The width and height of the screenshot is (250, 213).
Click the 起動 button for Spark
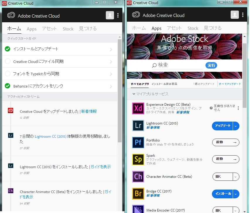click(226, 159)
